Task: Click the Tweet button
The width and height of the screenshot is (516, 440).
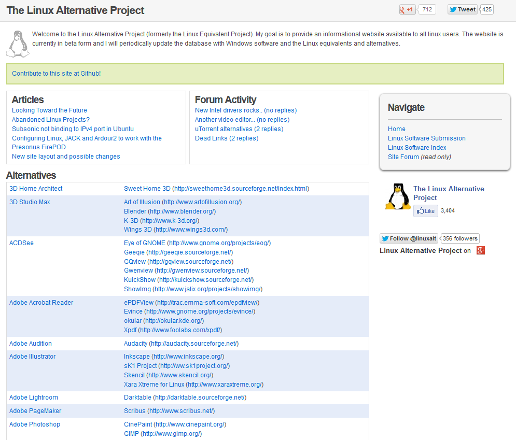Action: coord(463,9)
